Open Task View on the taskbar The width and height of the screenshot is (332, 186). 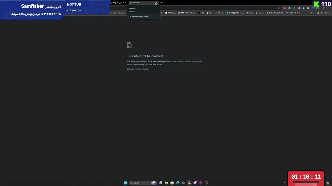click(x=161, y=183)
